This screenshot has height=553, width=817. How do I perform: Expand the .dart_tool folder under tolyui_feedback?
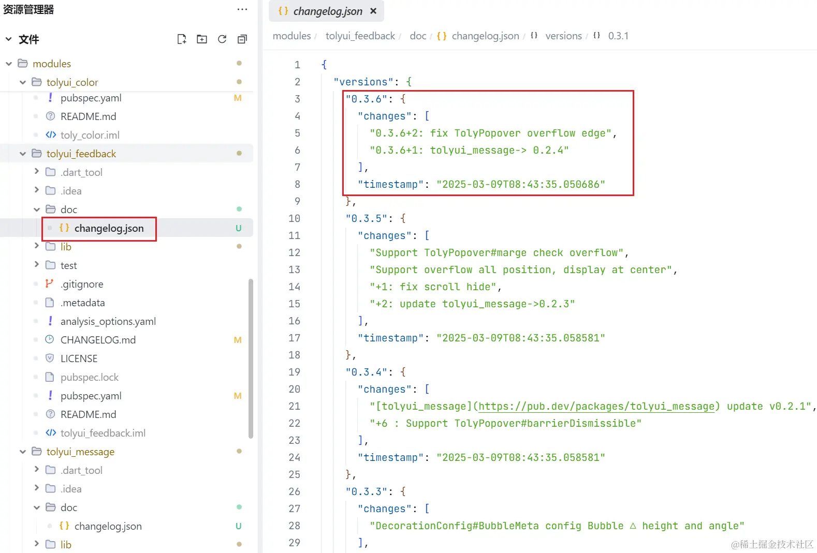point(36,172)
